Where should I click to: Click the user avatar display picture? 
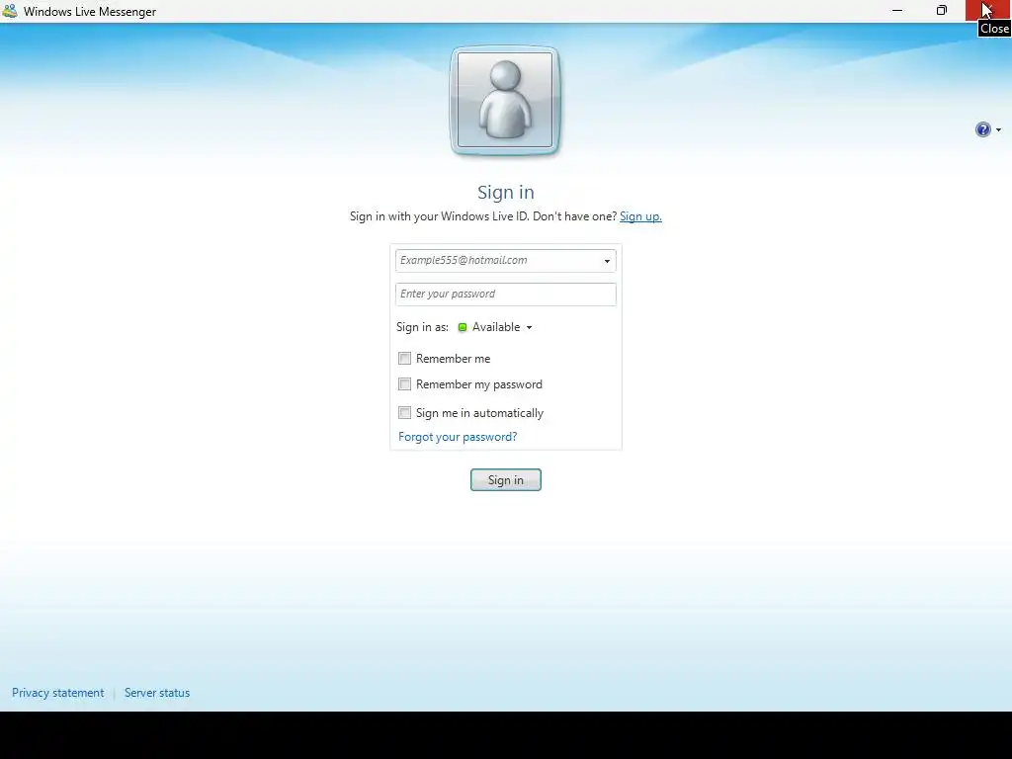click(505, 100)
